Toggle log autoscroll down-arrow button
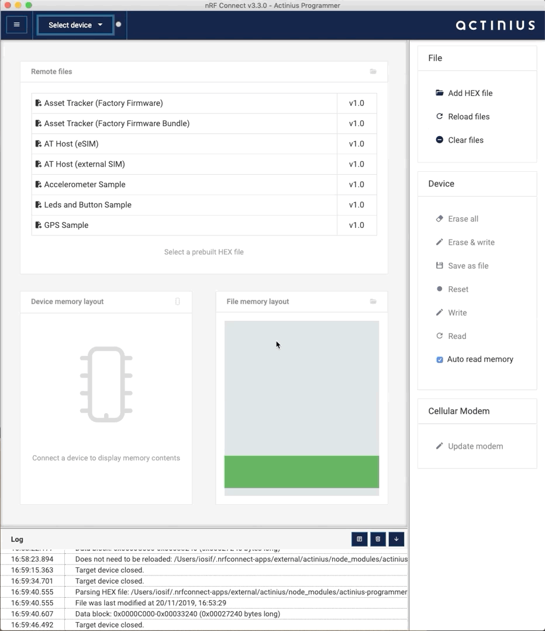This screenshot has height=631, width=545. point(396,539)
